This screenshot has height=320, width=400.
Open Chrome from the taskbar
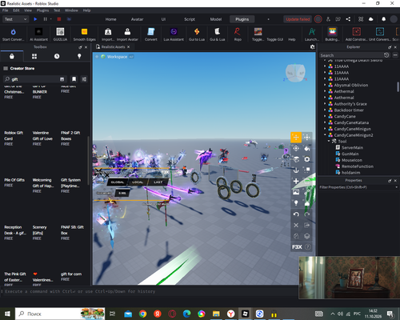[x=142, y=314]
